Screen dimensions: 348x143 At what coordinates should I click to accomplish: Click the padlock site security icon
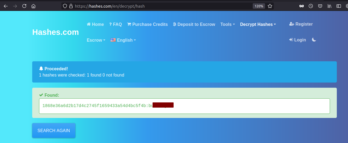point(71,6)
